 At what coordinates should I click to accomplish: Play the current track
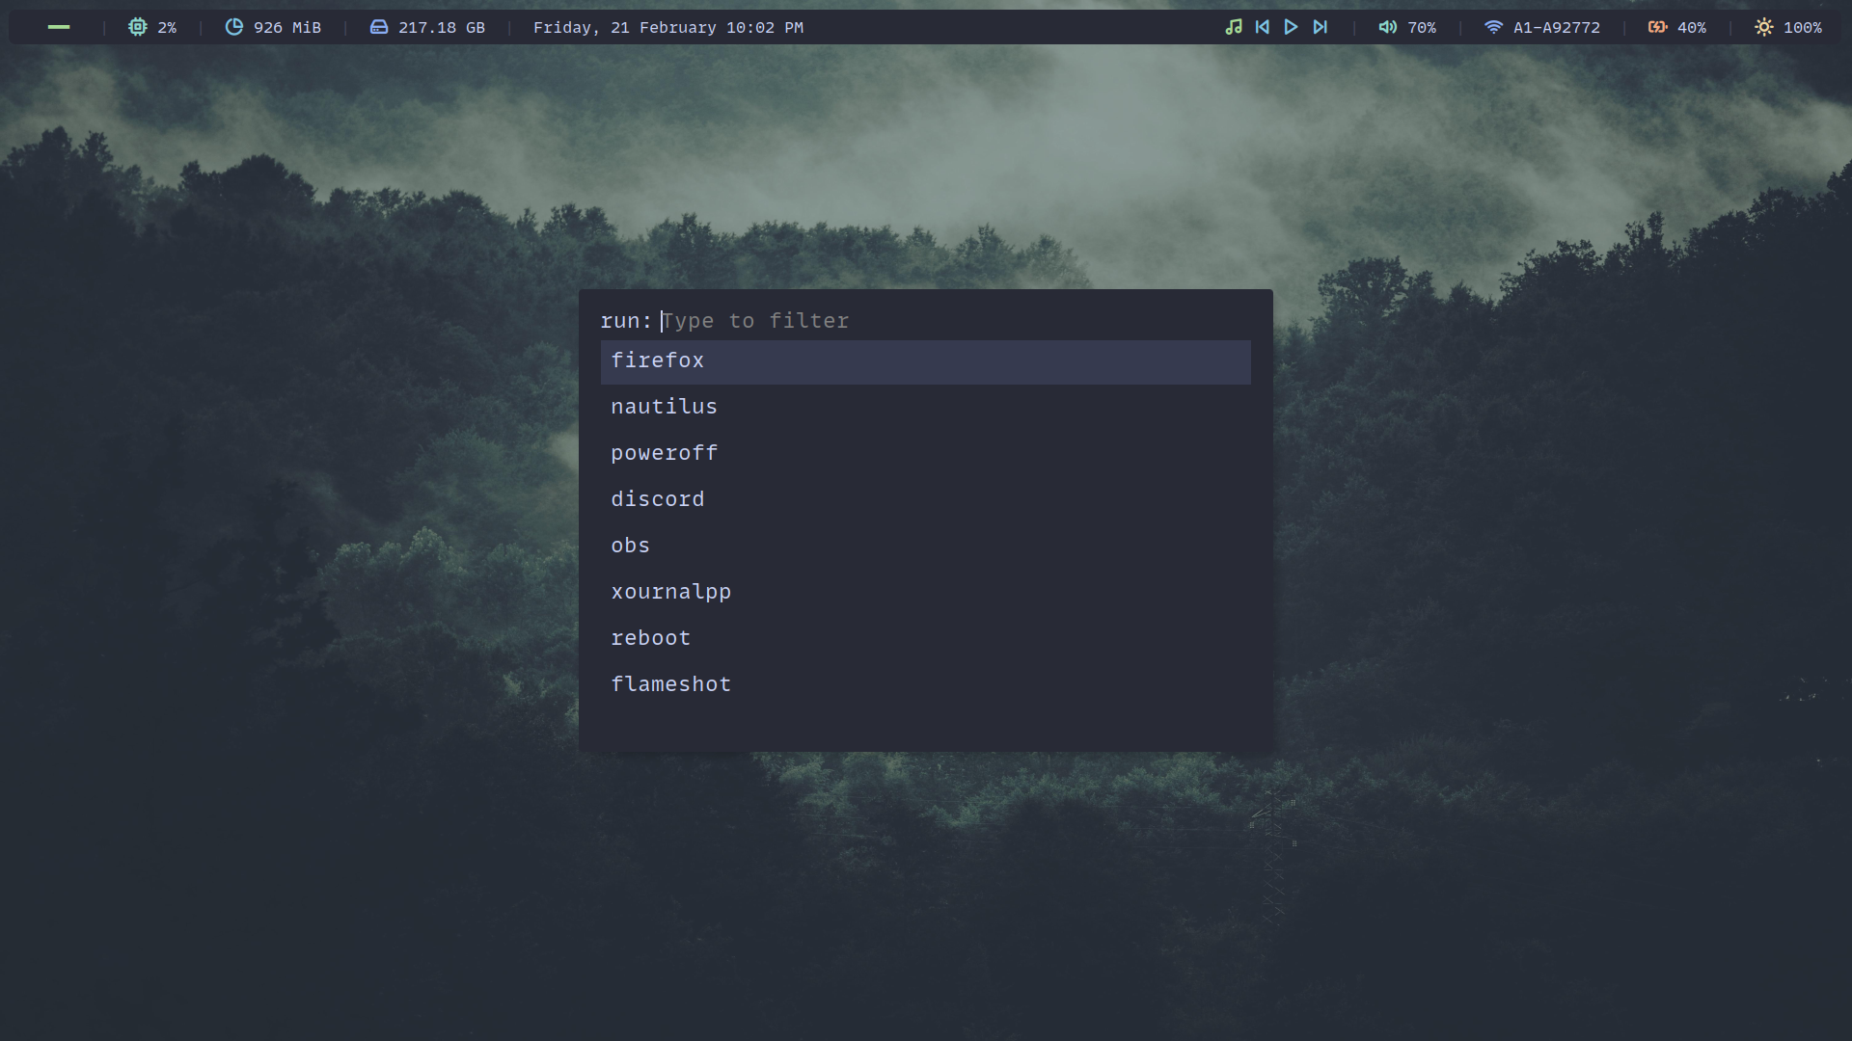1291,27
